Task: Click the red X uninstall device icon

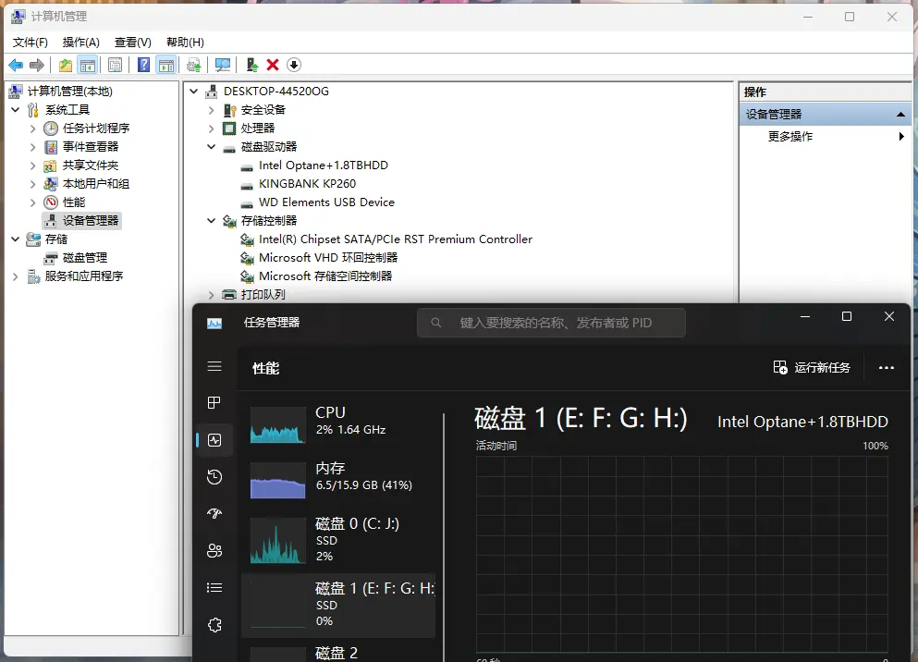Action: [x=273, y=65]
